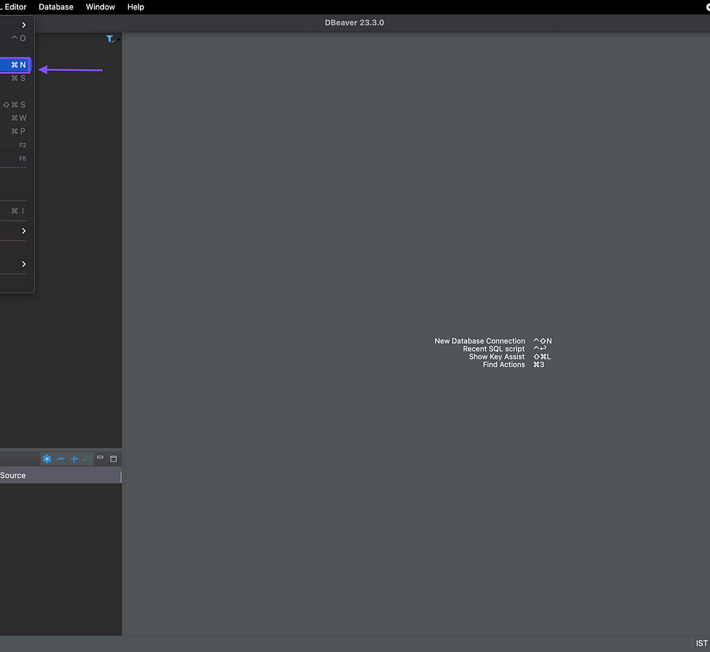
Task: Click the blue minus icon in the bottom panel toolbar
Action: (61, 459)
